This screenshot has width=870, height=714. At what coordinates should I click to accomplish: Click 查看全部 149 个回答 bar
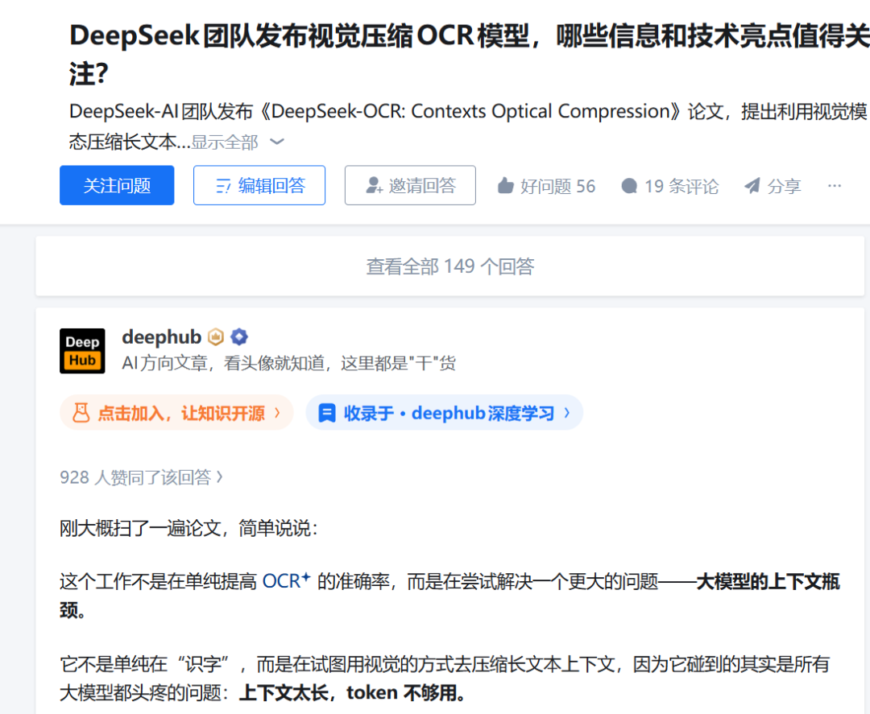[450, 266]
